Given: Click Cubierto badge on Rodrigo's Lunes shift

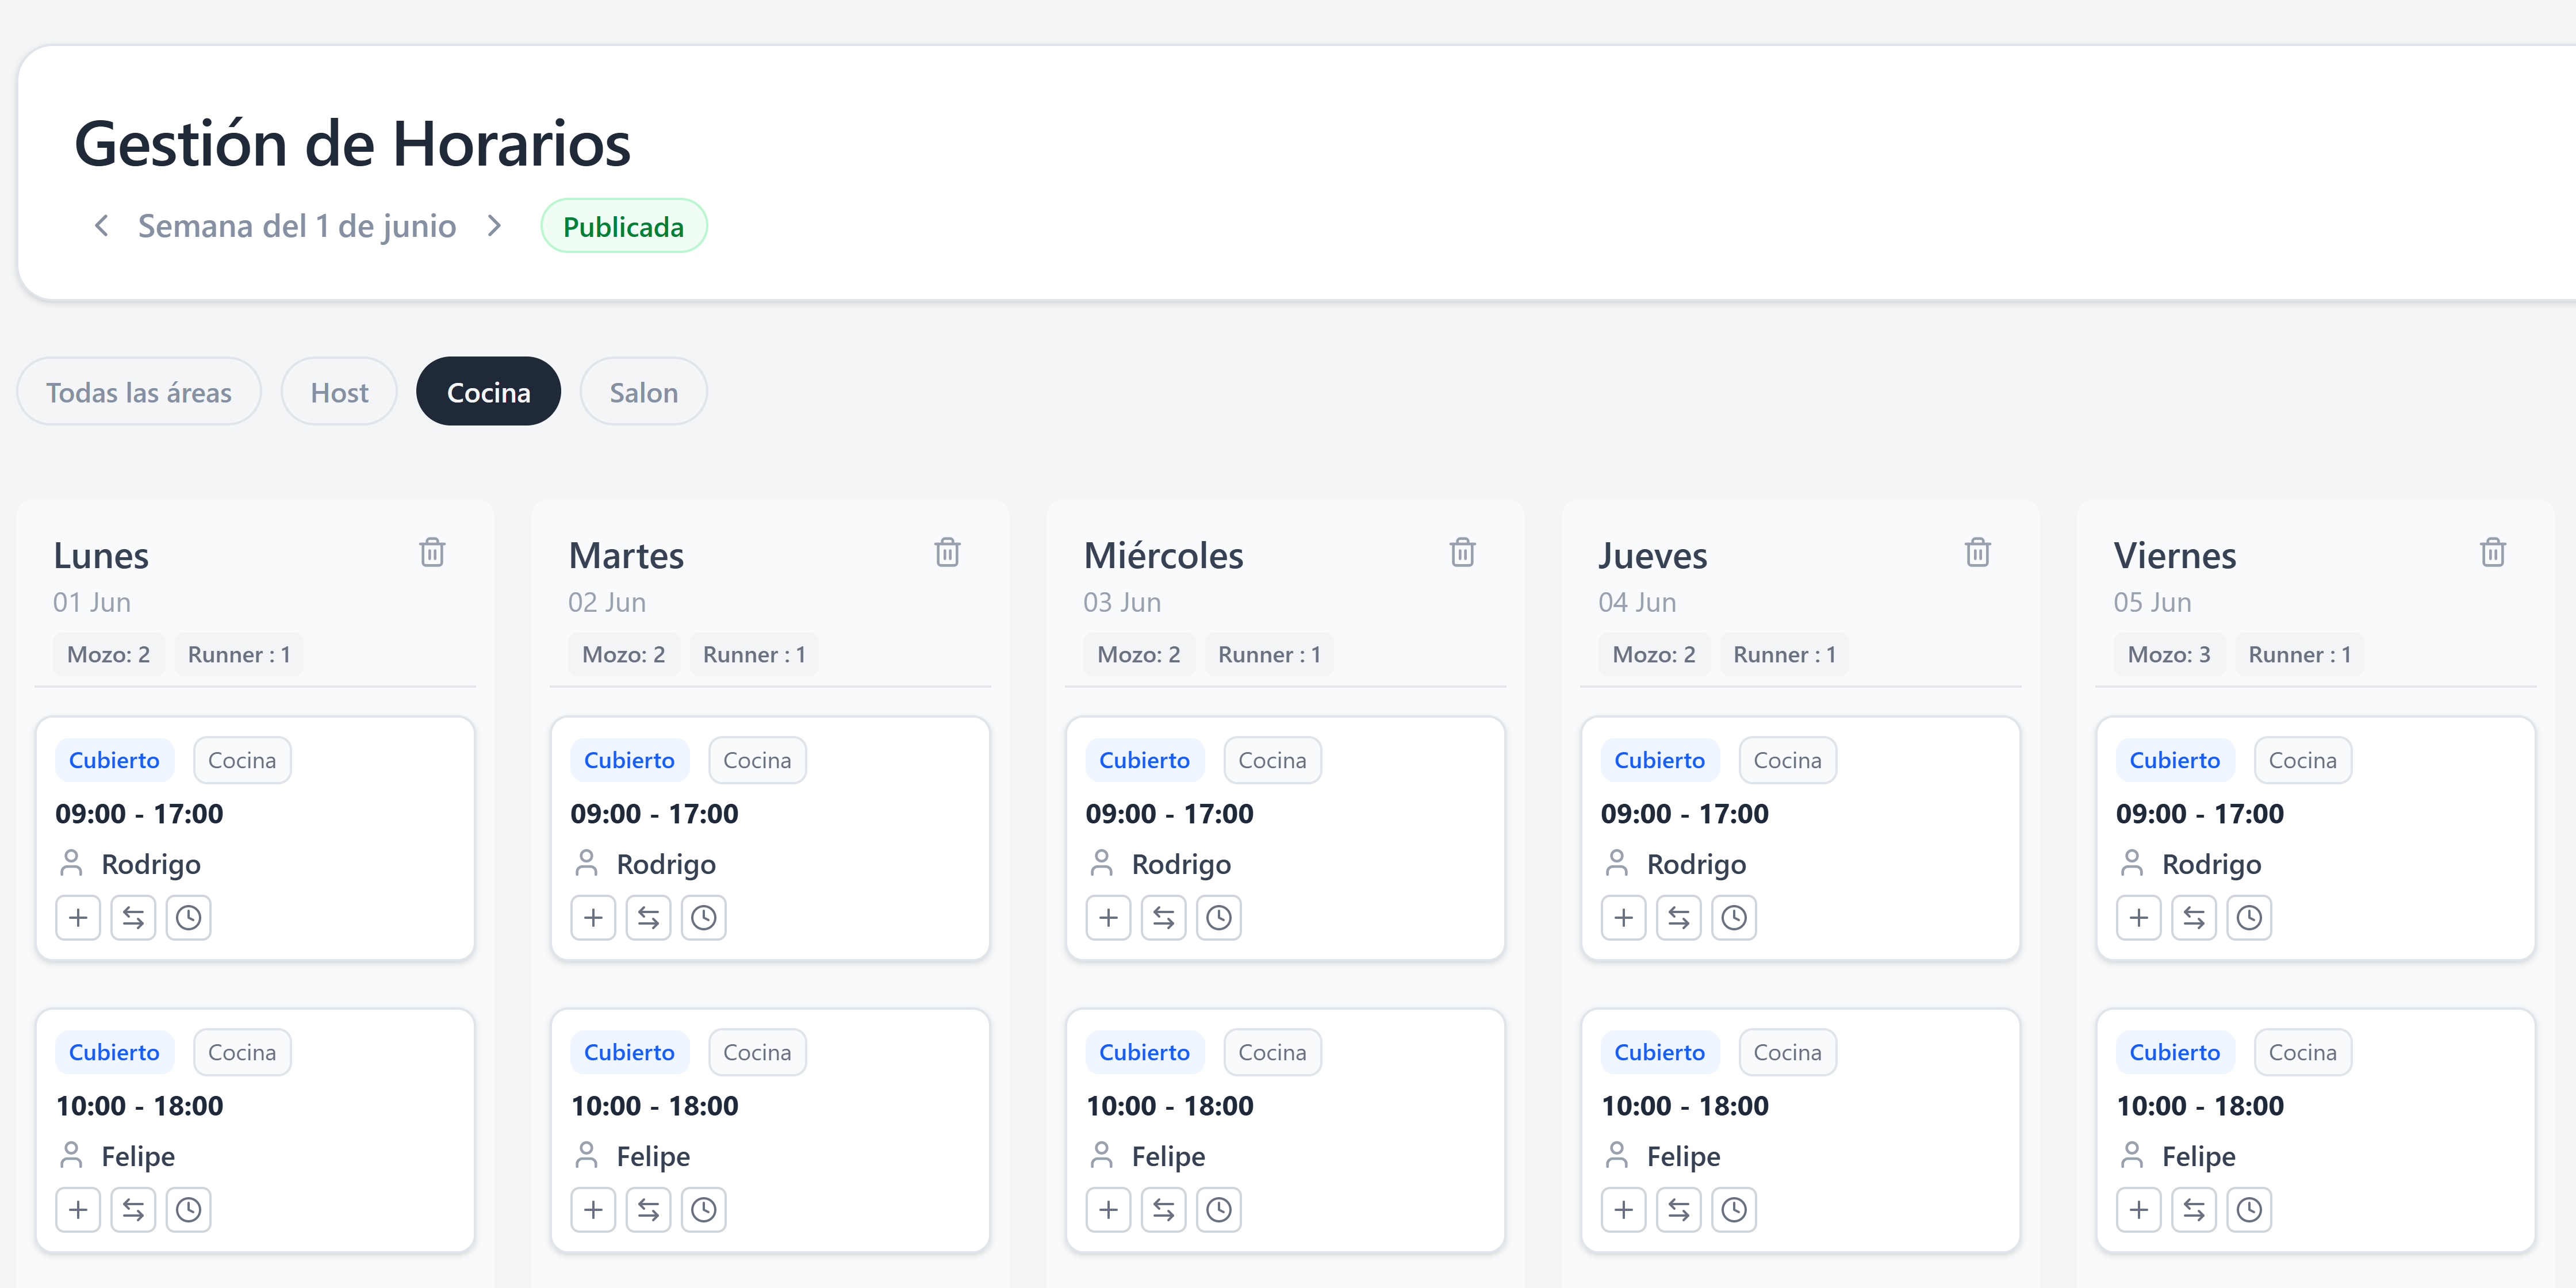Looking at the screenshot, I should (114, 760).
